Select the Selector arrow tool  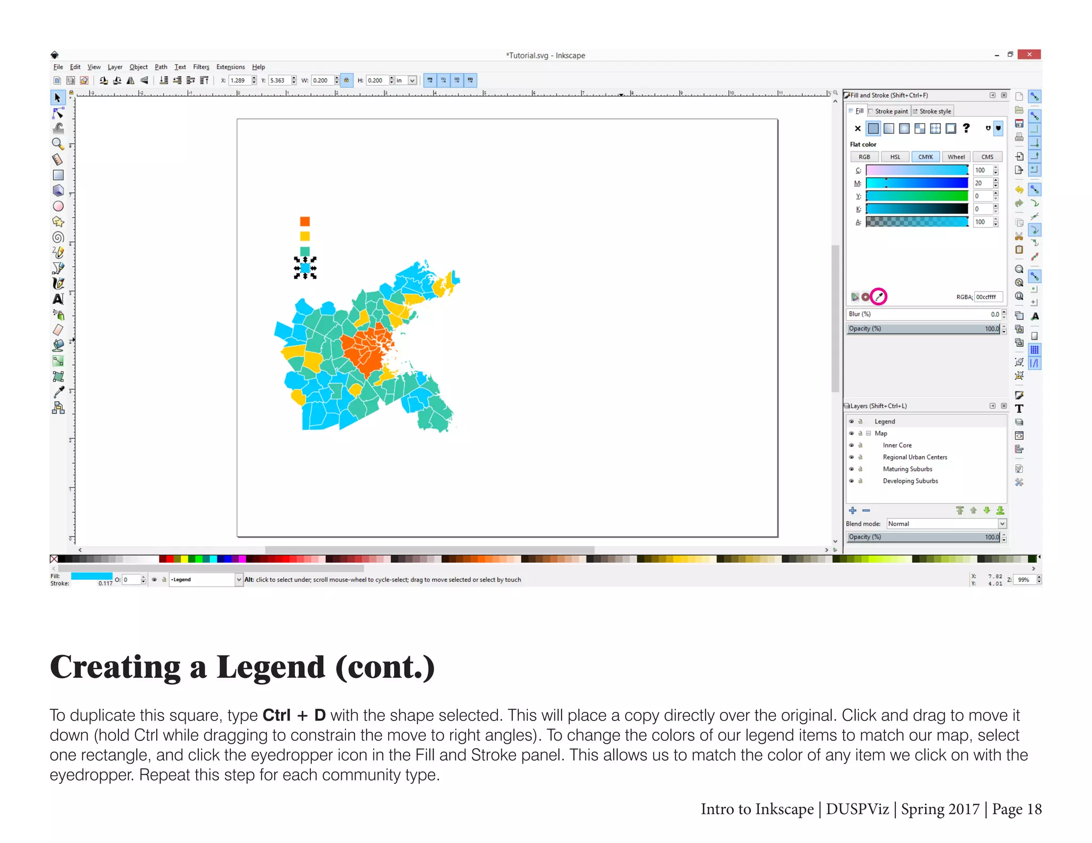tap(58, 98)
